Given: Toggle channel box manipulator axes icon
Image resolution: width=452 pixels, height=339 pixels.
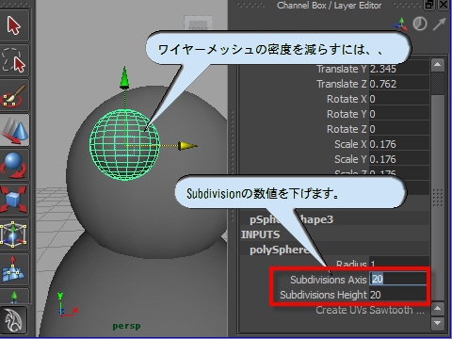Looking at the screenshot, I should [401, 24].
